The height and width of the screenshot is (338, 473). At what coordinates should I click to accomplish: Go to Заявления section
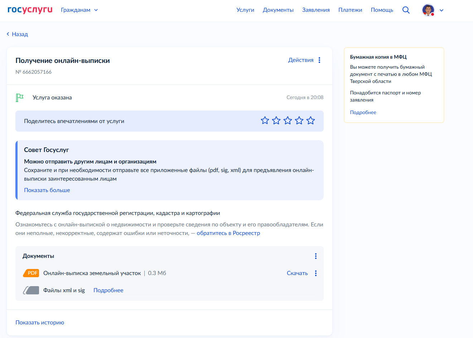316,10
